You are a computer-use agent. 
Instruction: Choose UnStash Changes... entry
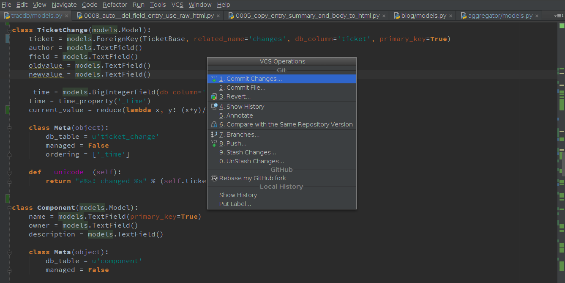coord(282,161)
